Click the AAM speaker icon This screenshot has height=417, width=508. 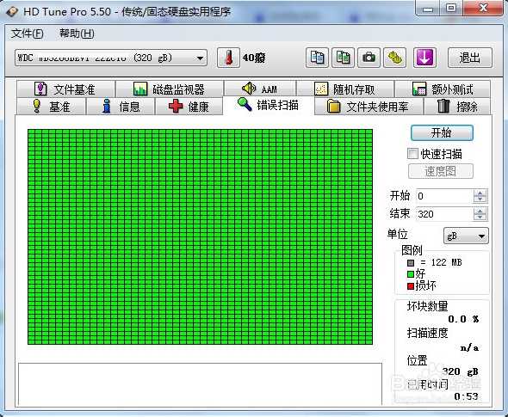249,89
